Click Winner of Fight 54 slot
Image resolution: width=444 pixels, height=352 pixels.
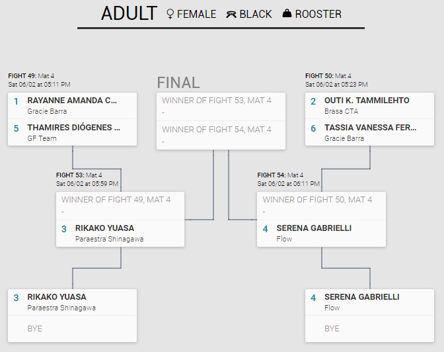(216, 130)
